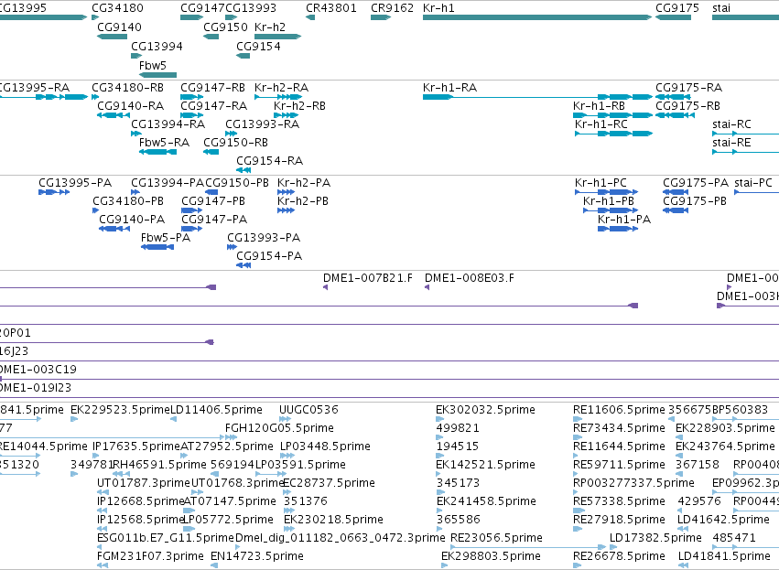
Task: Click the CG9147-RA transcript label
Action: point(213,106)
